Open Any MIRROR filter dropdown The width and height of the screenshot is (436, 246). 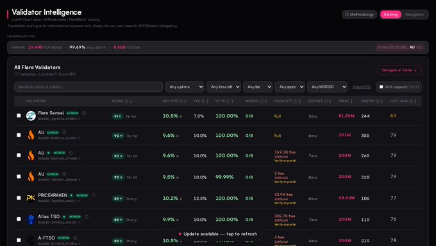pyautogui.click(x=327, y=87)
